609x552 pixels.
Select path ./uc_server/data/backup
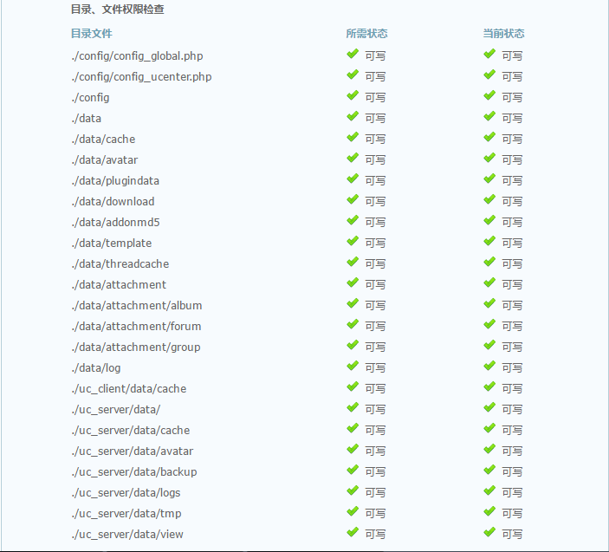coord(134,471)
